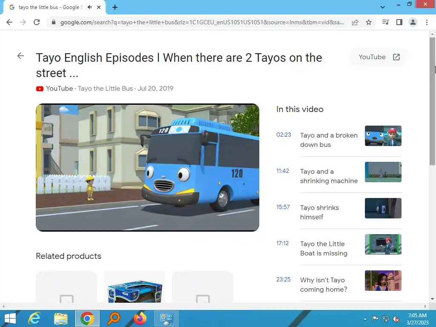
Task: Open the Windows Start menu
Action: (x=10, y=318)
